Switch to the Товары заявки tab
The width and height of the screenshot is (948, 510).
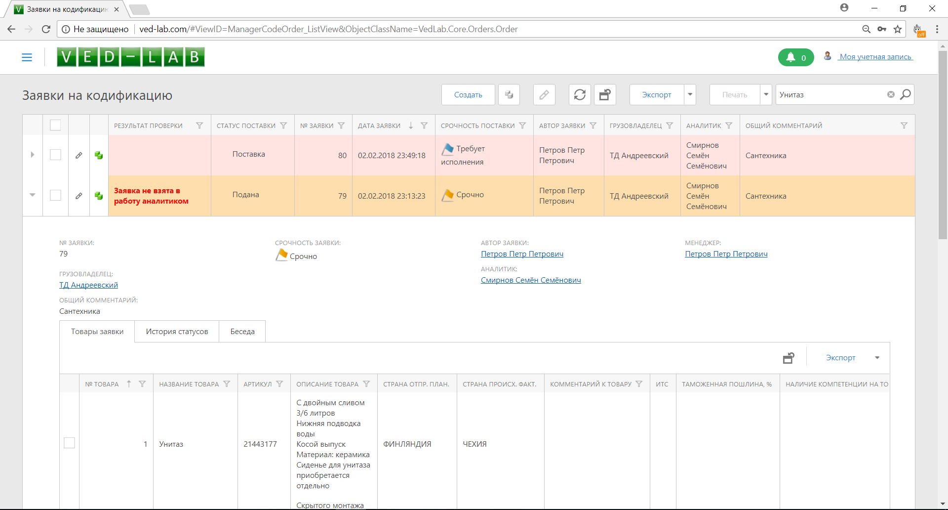tap(97, 332)
